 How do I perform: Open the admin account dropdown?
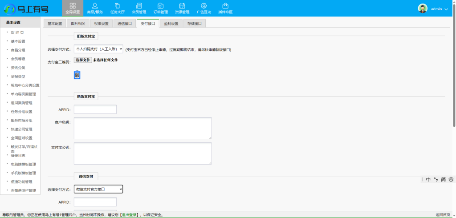[x=433, y=8]
